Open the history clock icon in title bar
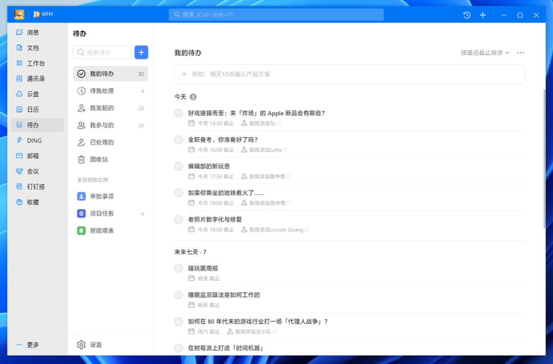 [x=466, y=15]
